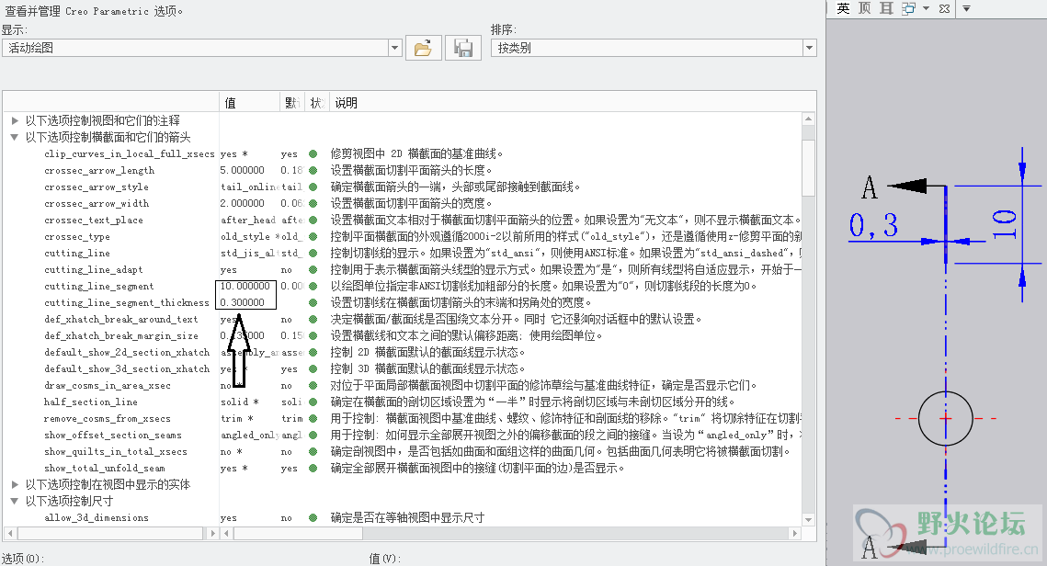Screen dimensions: 1047x566
Task: Expand the 以下选项控制在视图中显示的实体 group
Action: tap(15, 484)
